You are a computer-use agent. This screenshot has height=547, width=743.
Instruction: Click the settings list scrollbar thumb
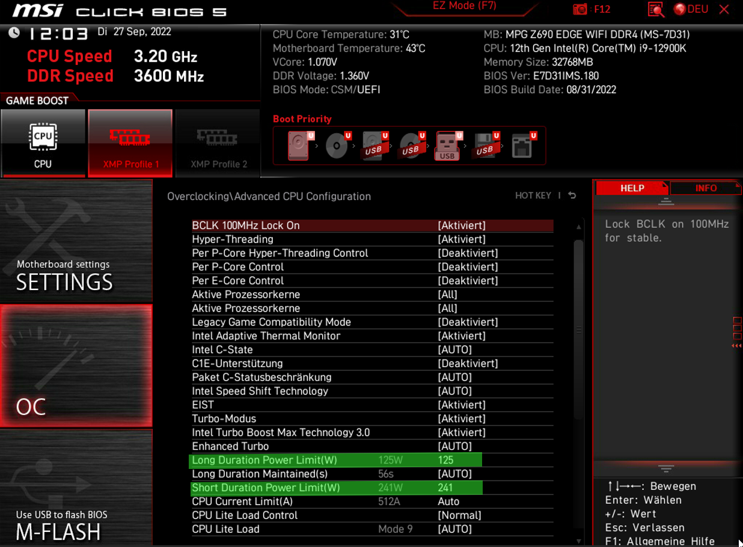click(579, 330)
